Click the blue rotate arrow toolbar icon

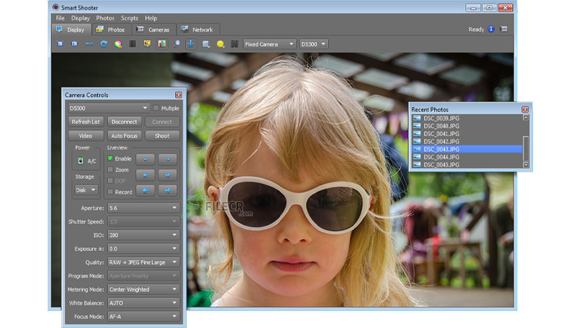click(x=103, y=44)
